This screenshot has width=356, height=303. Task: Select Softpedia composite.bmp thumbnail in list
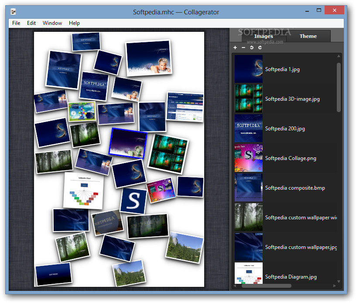[x=249, y=188]
